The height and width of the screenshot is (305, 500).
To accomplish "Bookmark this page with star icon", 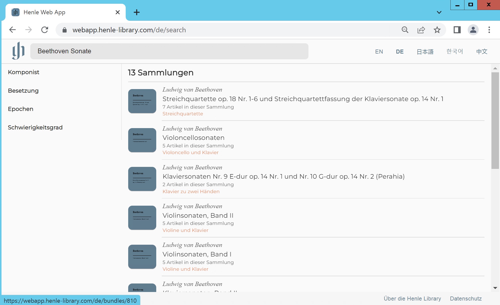I will tap(437, 30).
